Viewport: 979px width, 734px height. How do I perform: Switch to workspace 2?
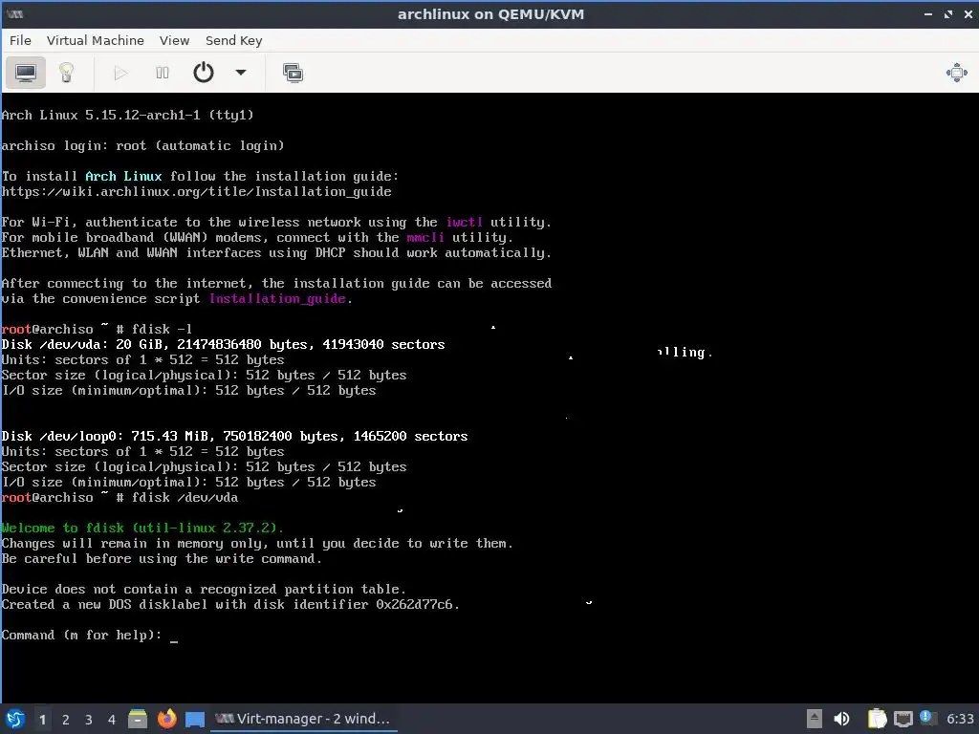(66, 719)
